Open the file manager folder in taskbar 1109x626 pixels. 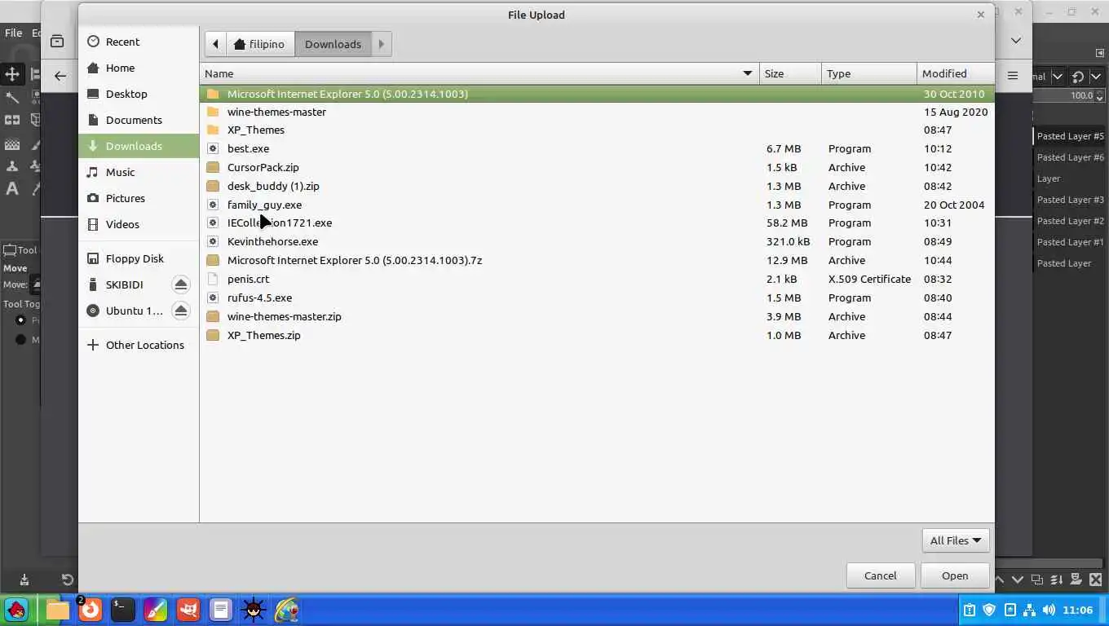pos(57,610)
